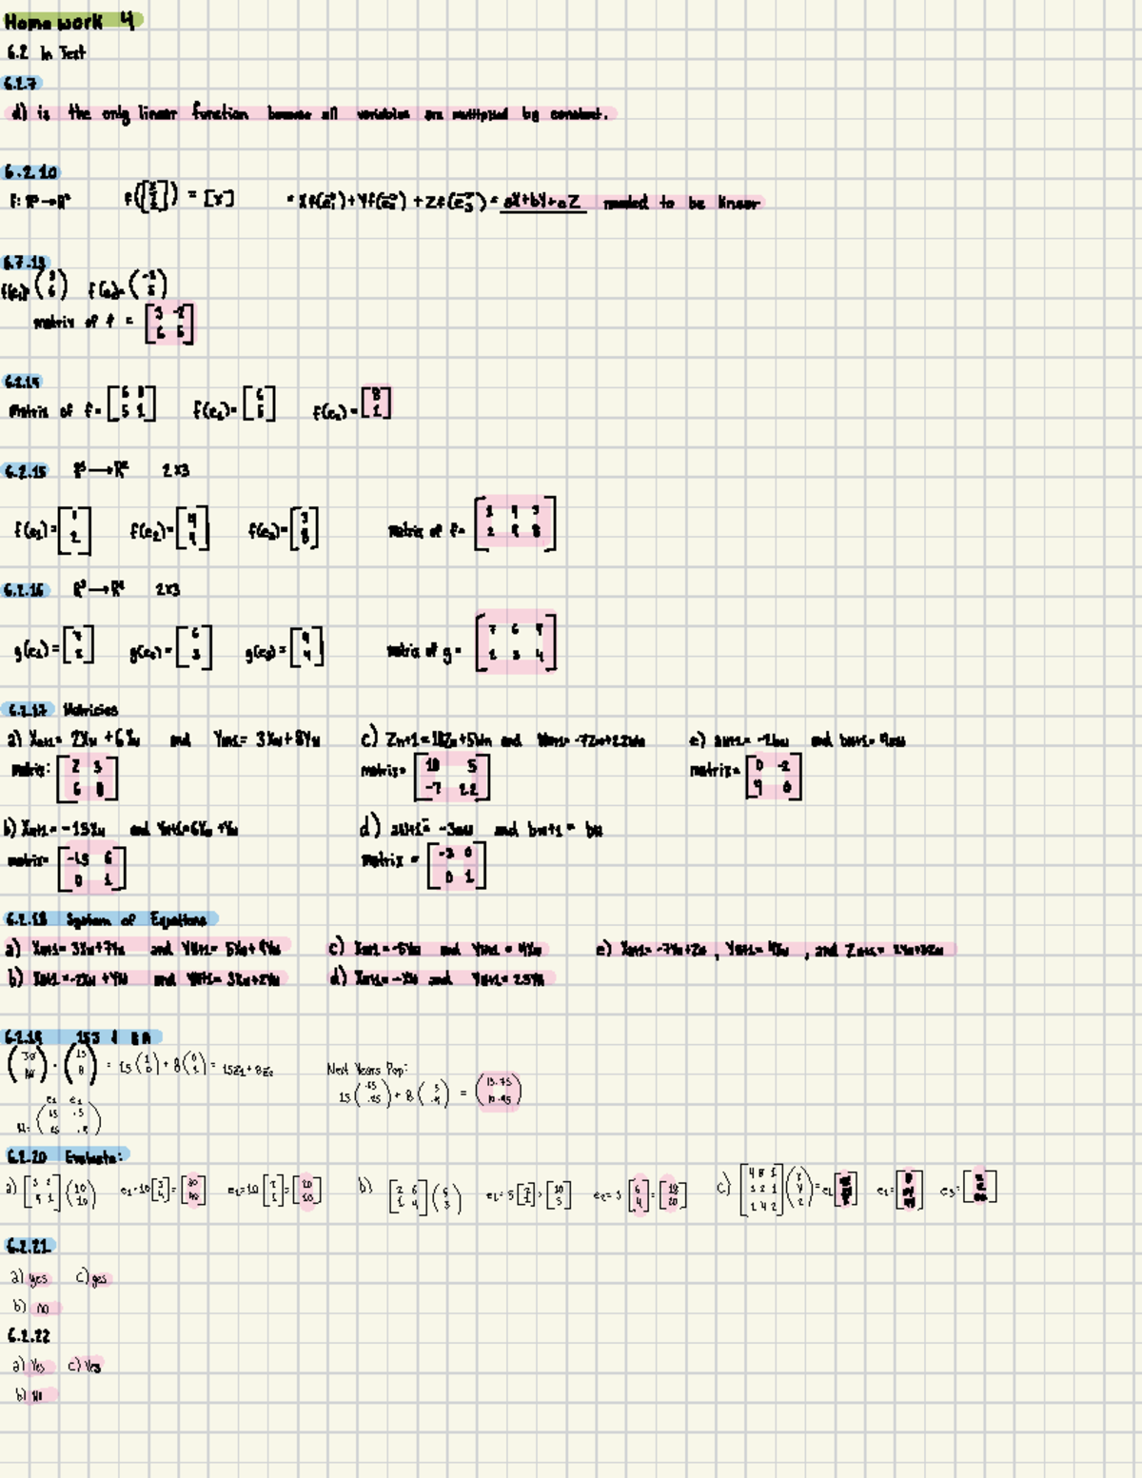Select the pink "matrix of g" result
This screenshot has width=1142, height=1478.
coord(516,642)
